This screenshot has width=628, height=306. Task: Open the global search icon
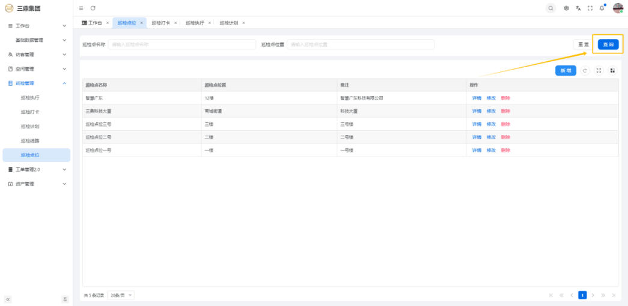pyautogui.click(x=550, y=8)
